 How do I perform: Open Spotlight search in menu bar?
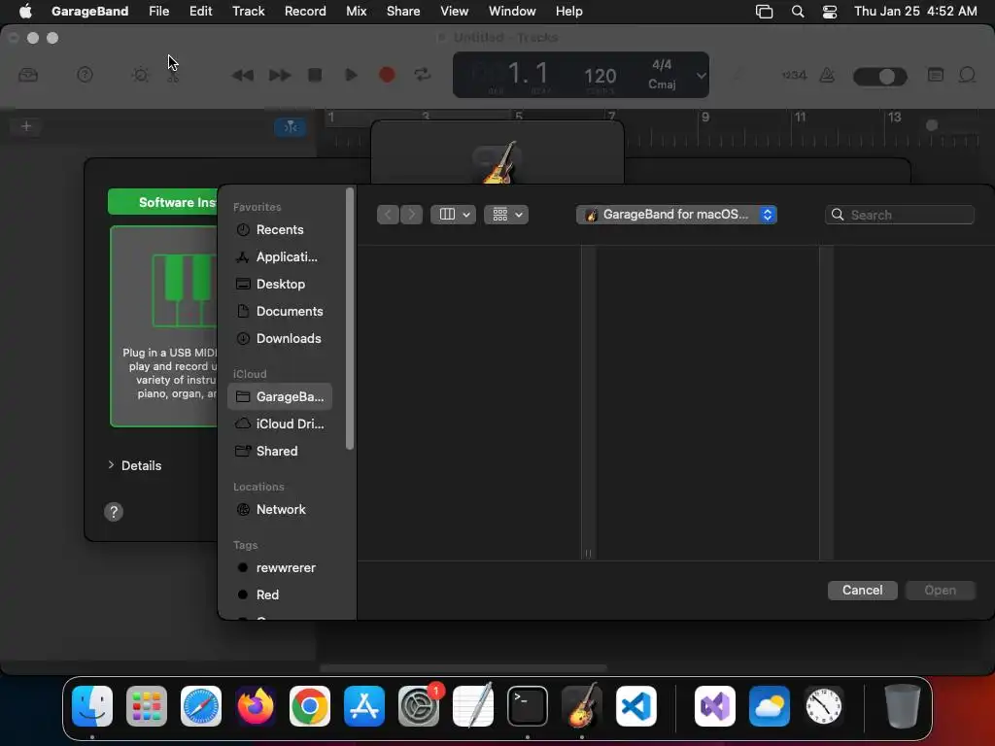pyautogui.click(x=798, y=12)
